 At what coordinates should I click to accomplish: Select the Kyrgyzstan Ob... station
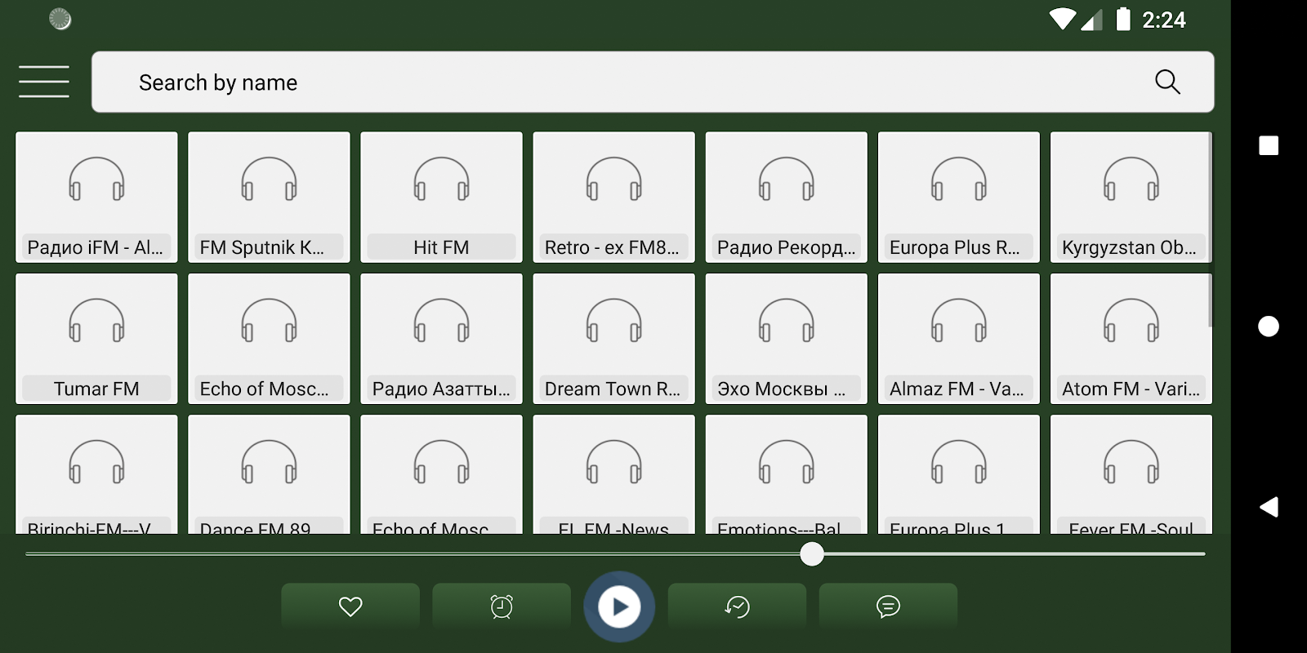[1131, 198]
